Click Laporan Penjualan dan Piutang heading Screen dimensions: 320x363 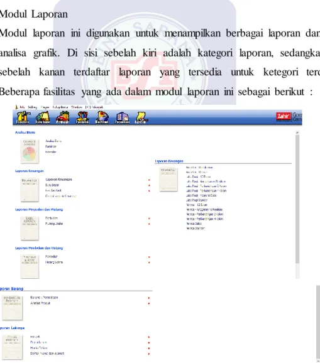[39, 210]
